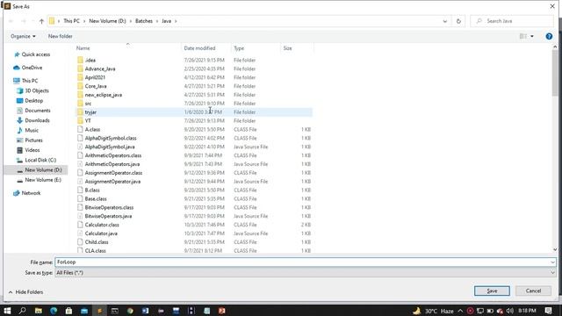Expand the File name dropdown arrow
Image resolution: width=562 pixels, height=316 pixels.
pyautogui.click(x=552, y=262)
